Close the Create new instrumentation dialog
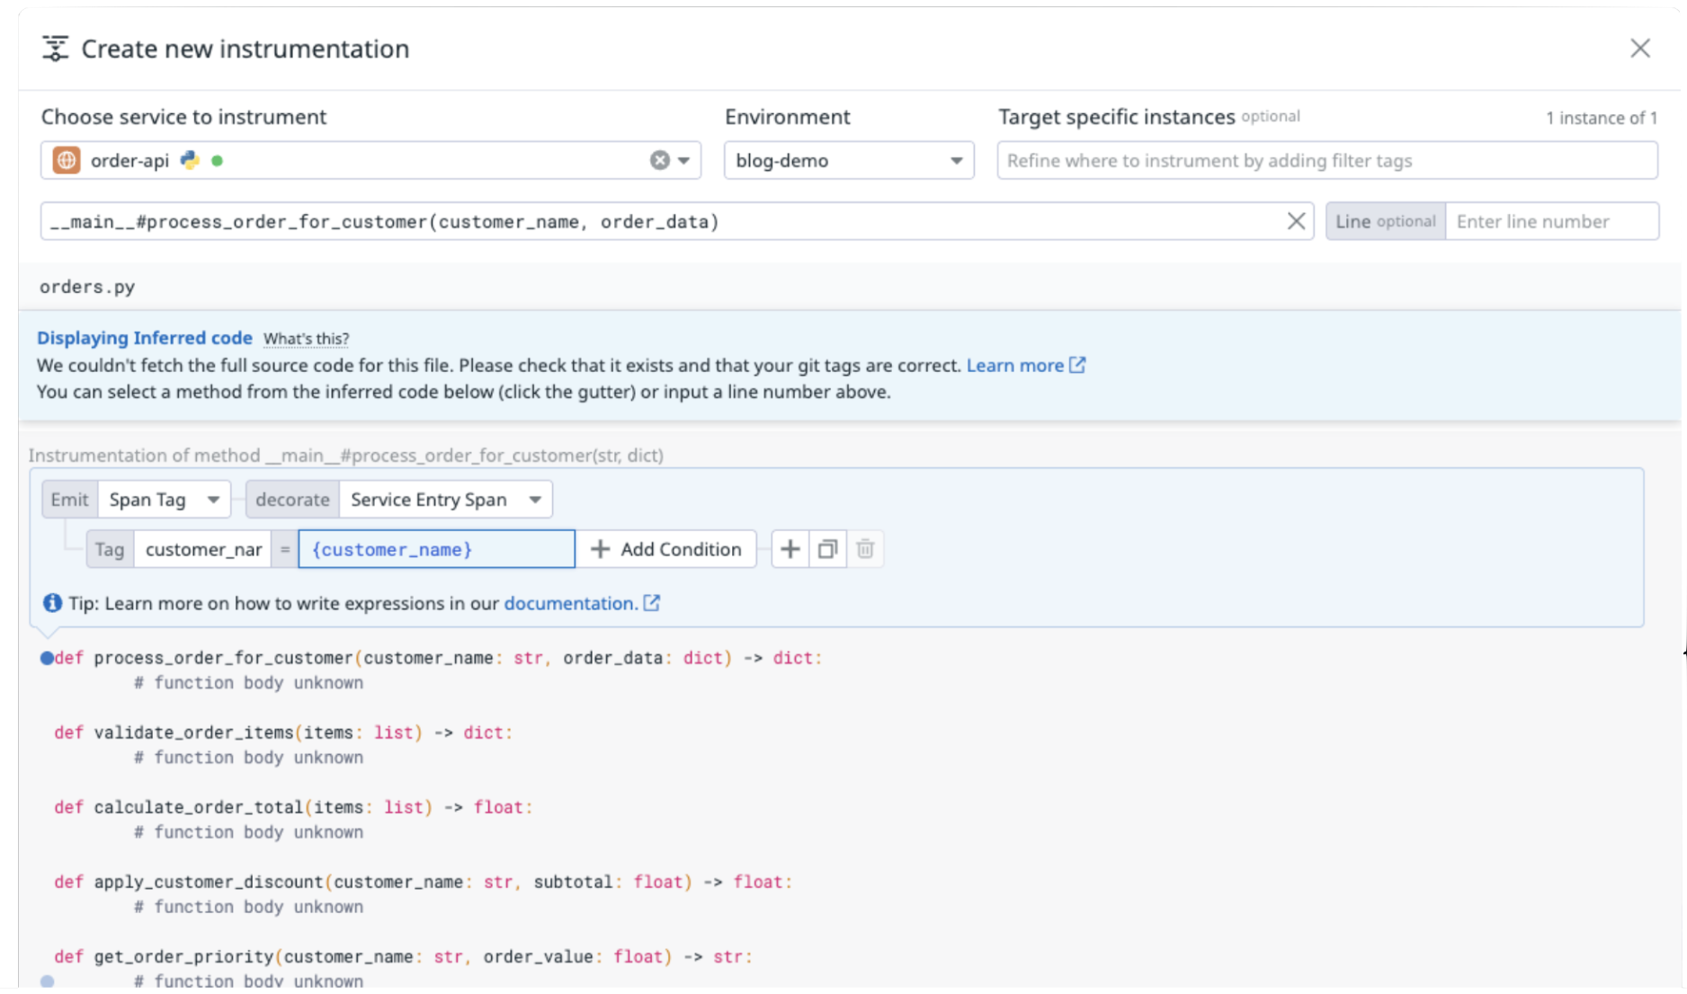The image size is (1687, 994). pos(1639,49)
